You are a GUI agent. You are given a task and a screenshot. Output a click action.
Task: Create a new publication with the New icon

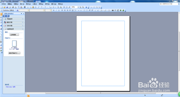click(2, 7)
